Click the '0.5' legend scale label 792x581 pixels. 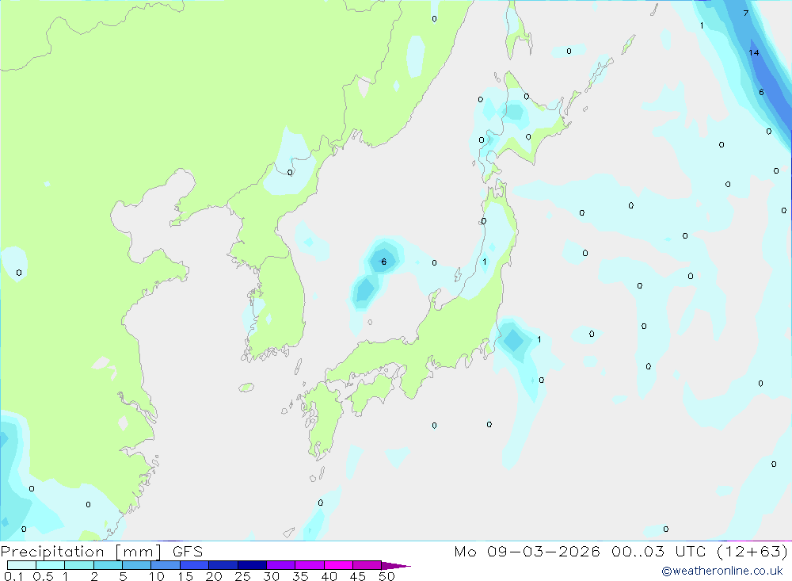click(x=43, y=576)
